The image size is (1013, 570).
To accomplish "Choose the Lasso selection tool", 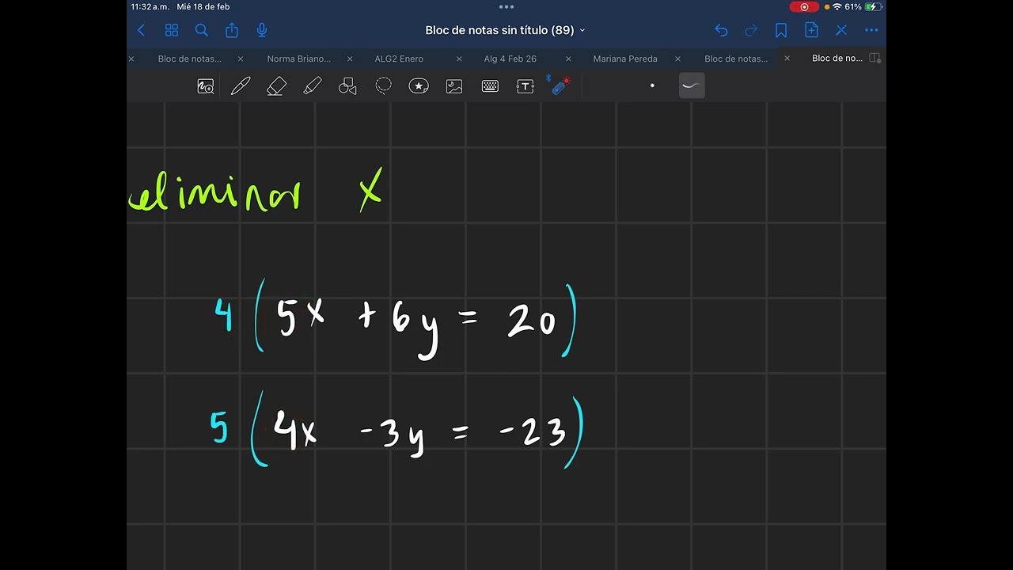I will coord(384,86).
